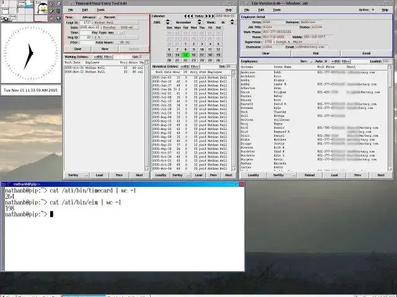Click Clear button in Employee Detail
The height and width of the screenshot is (297, 397).
click(x=265, y=53)
